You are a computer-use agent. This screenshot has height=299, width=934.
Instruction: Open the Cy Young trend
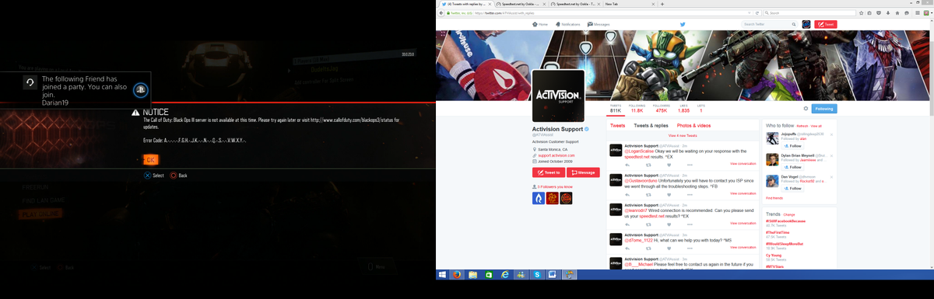tap(774, 255)
